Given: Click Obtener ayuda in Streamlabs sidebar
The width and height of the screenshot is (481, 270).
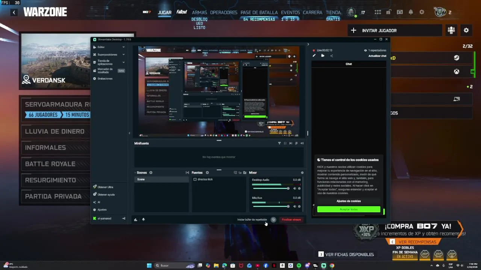Looking at the screenshot, I should pyautogui.click(x=106, y=194).
